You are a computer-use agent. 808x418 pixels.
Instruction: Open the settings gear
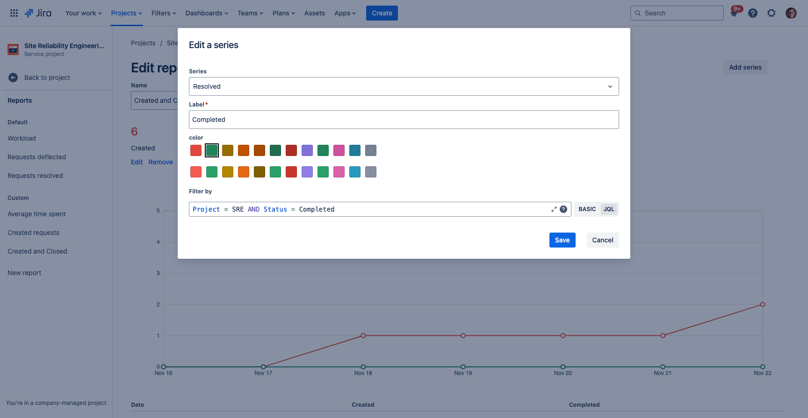772,13
